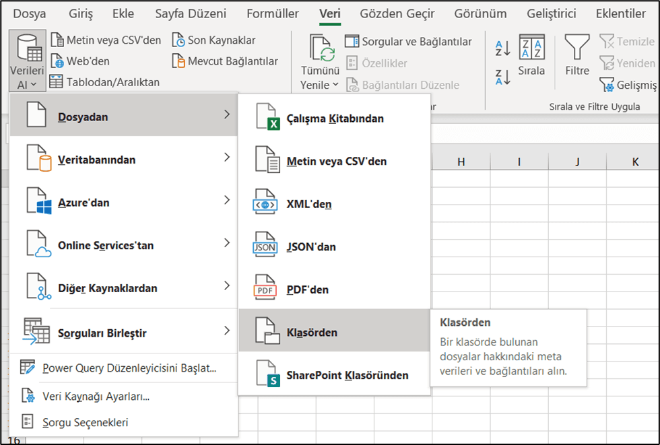Open the Gelişmiş filter options
660x445 pixels.
[628, 85]
